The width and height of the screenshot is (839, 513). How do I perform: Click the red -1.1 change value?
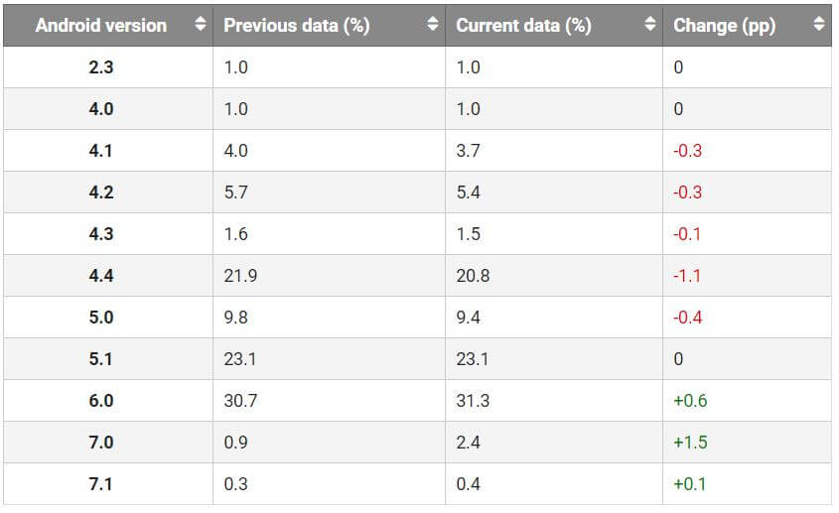pyautogui.click(x=687, y=276)
